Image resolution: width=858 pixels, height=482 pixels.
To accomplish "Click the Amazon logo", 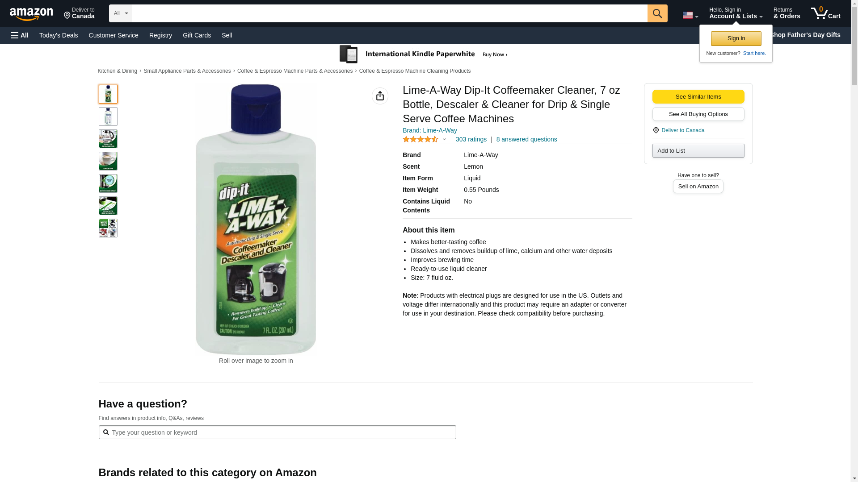I will pyautogui.click(x=31, y=14).
